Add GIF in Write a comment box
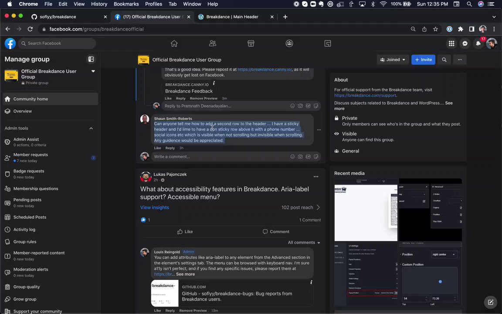 pyautogui.click(x=308, y=157)
